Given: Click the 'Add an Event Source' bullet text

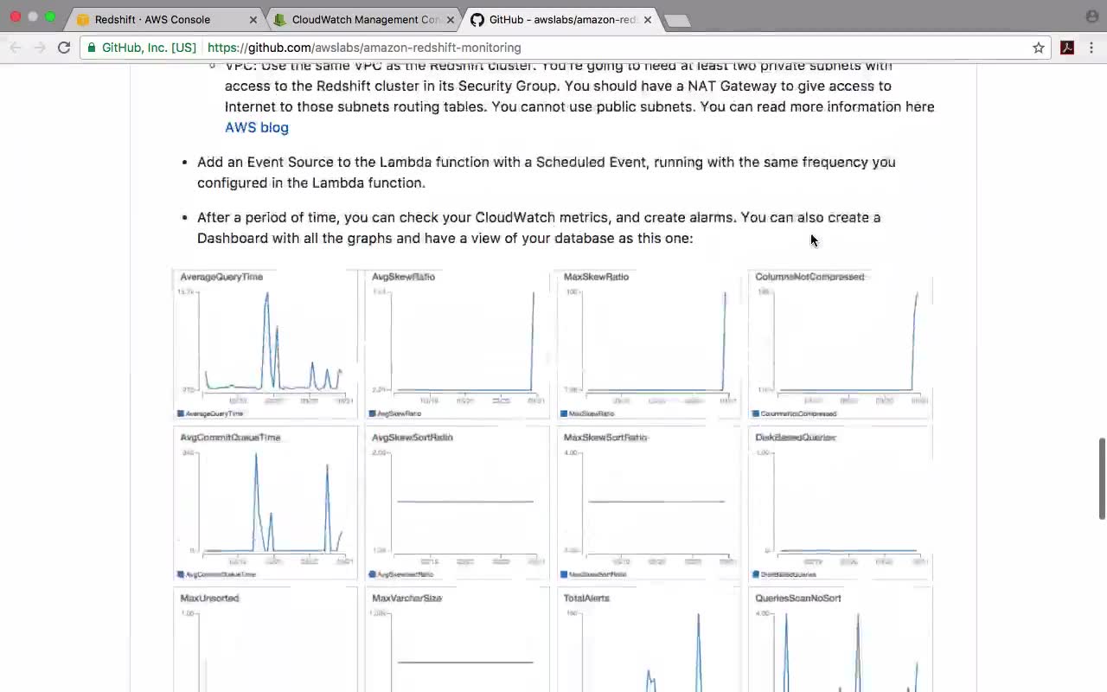Looking at the screenshot, I should pos(547,172).
